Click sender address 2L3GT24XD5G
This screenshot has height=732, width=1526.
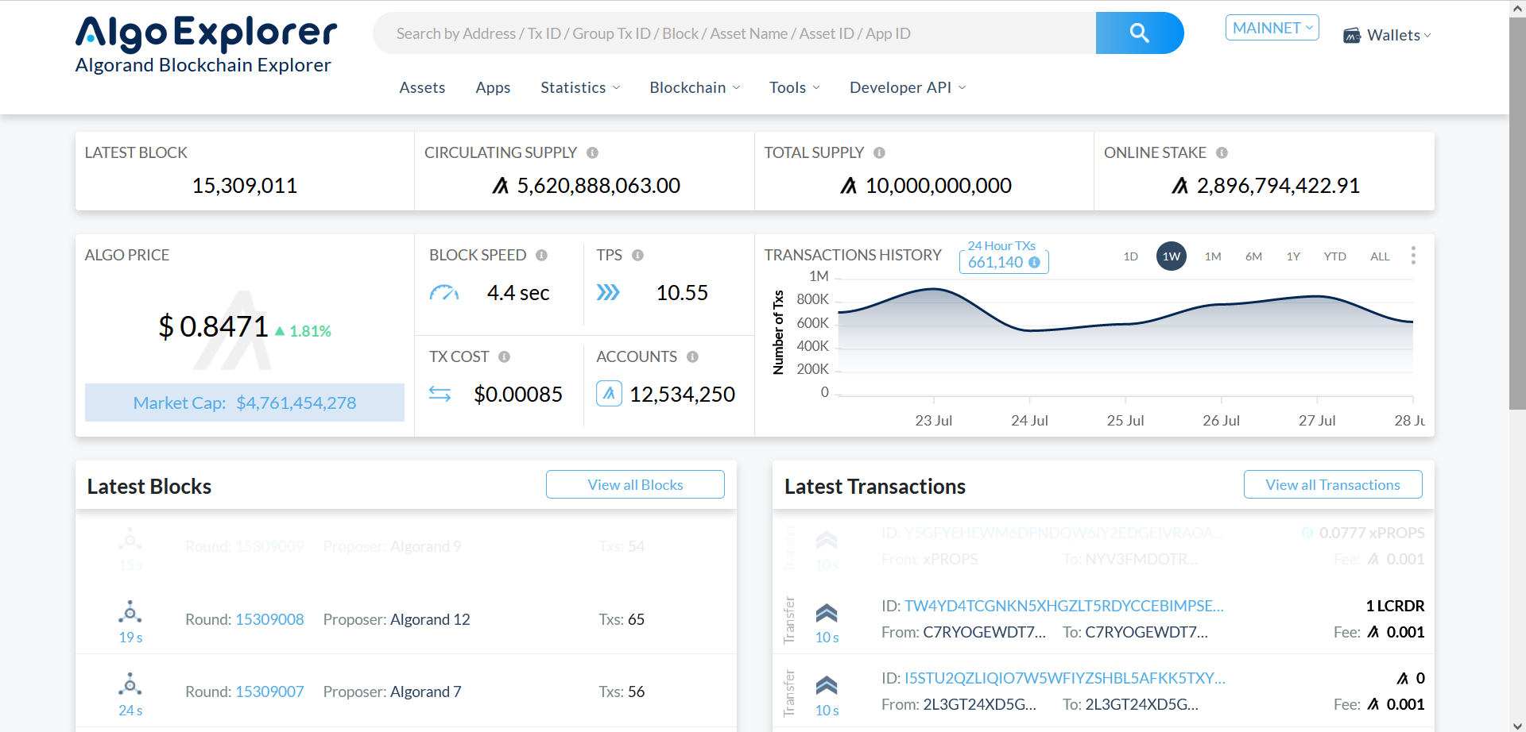pyautogui.click(x=979, y=704)
